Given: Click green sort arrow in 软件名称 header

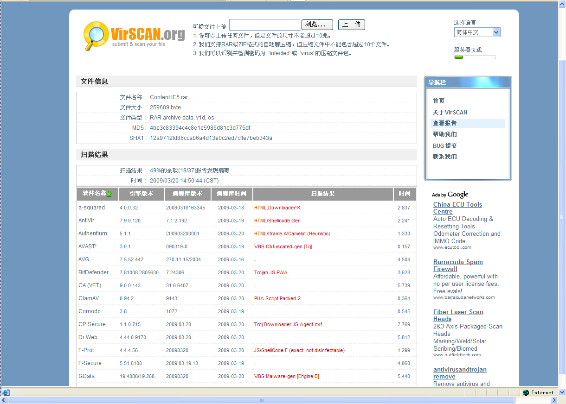Looking at the screenshot, I should (109, 194).
